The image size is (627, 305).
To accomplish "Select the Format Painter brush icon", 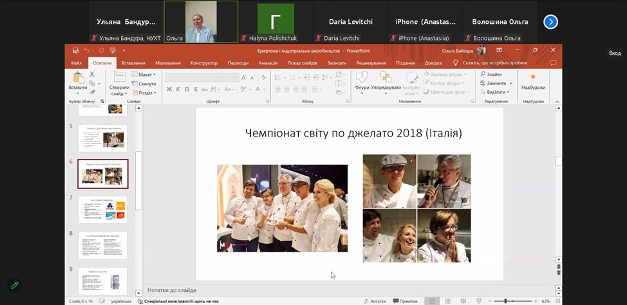I will coord(92,92).
